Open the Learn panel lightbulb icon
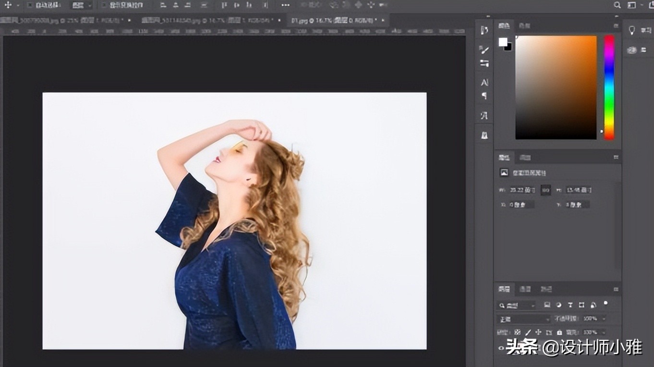This screenshot has width=654, height=367. (631, 30)
